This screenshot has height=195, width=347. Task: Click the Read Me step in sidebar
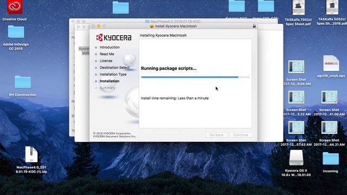[107, 54]
